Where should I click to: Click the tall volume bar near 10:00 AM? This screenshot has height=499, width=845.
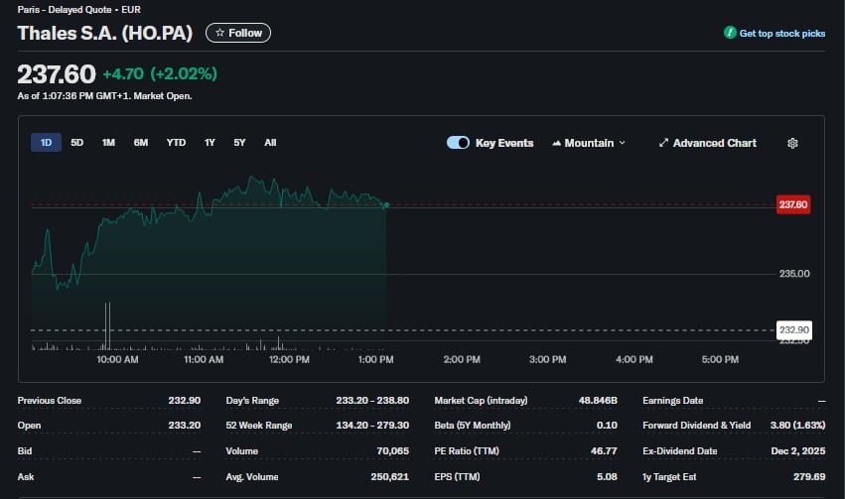pos(108,326)
